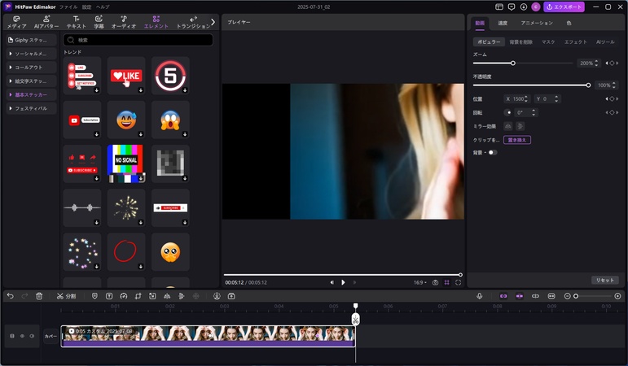
Task: Delete the clip with the trash icon
Action: point(39,296)
